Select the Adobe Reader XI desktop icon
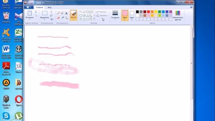 coord(6,69)
